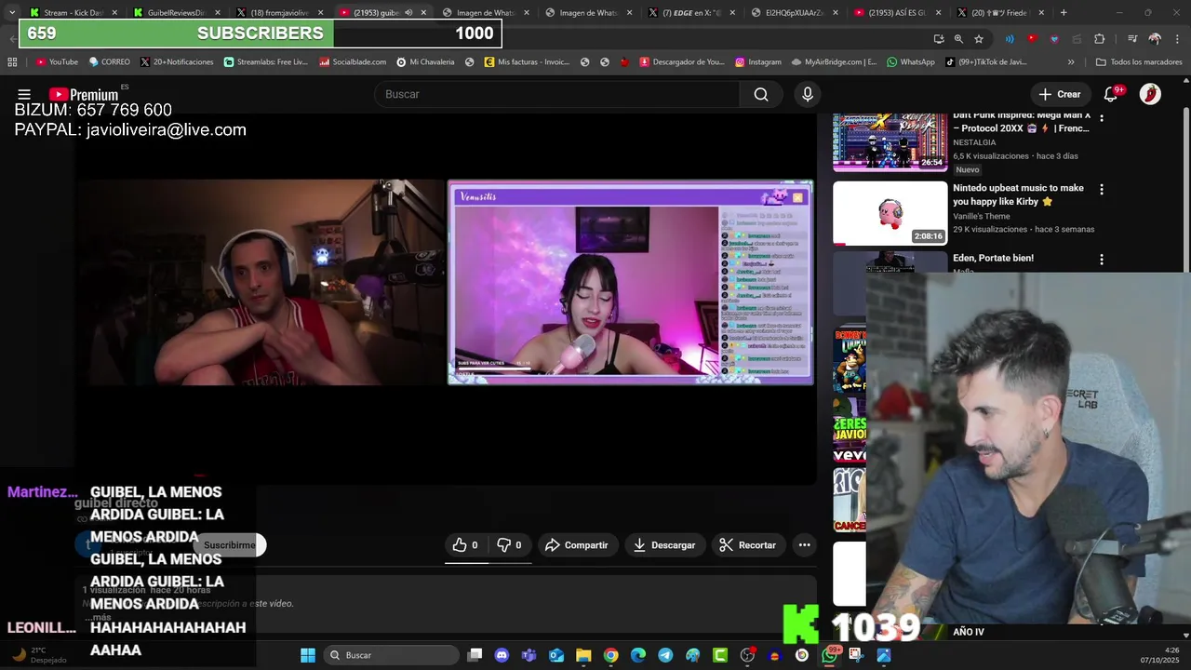Mute the playing guibel tab audio
This screenshot has height=670, width=1191.
click(x=408, y=13)
